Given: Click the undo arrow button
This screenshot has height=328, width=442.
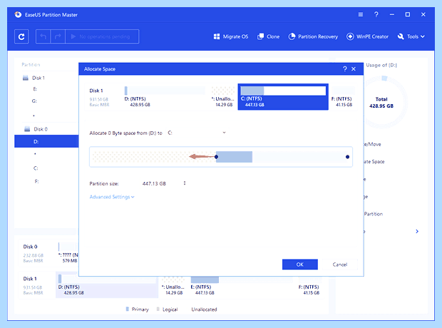Looking at the screenshot, I should click(x=43, y=36).
